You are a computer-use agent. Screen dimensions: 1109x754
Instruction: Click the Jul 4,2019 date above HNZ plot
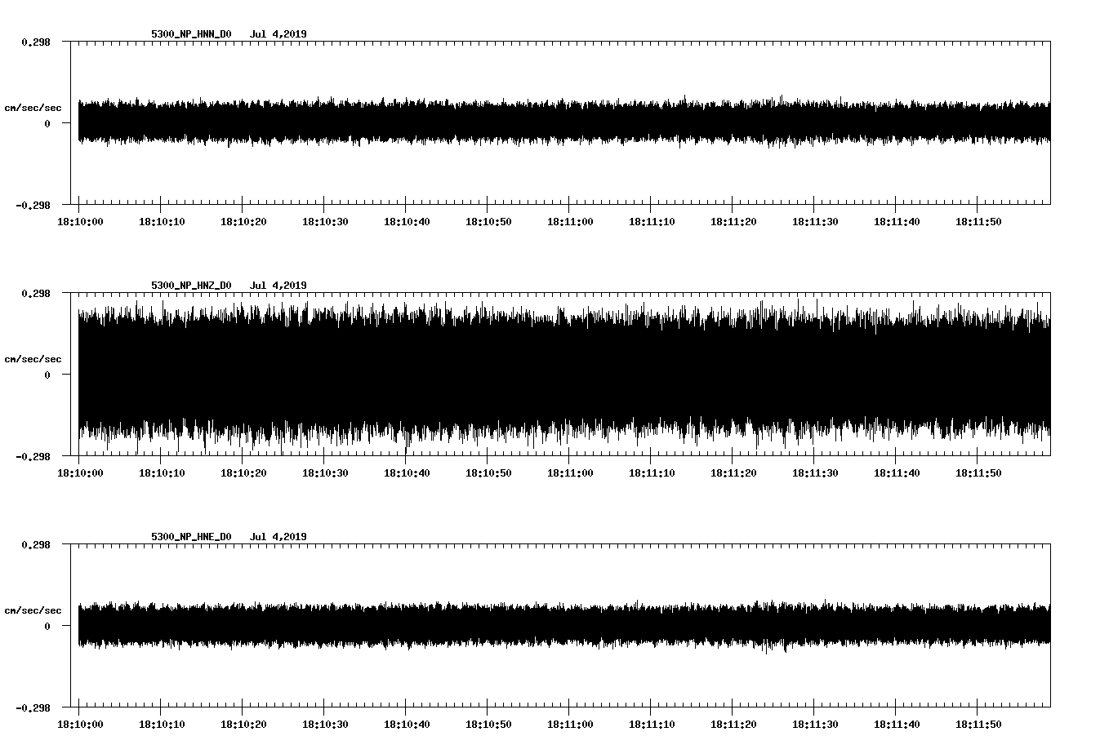278,286
